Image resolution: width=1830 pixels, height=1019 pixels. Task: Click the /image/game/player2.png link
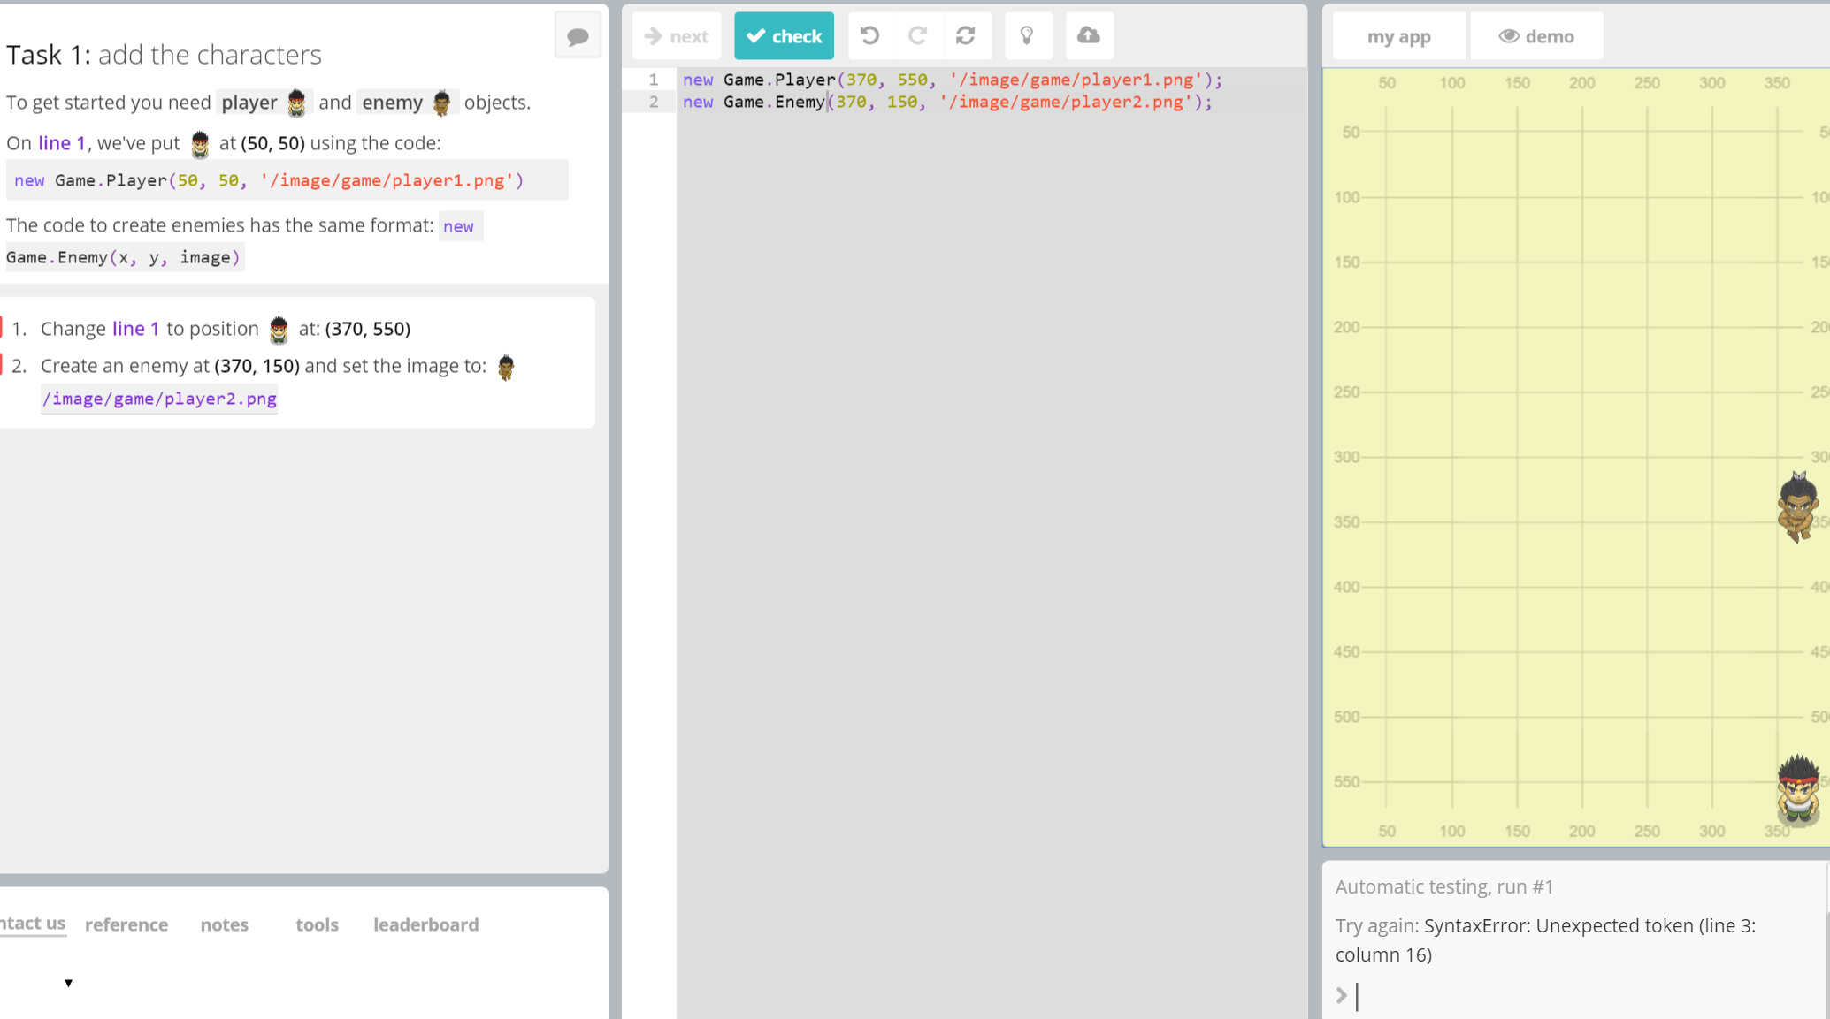click(x=159, y=399)
